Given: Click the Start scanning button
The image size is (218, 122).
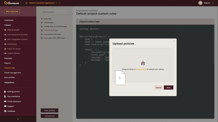Looking at the screenshot, I should (x=12, y=11).
